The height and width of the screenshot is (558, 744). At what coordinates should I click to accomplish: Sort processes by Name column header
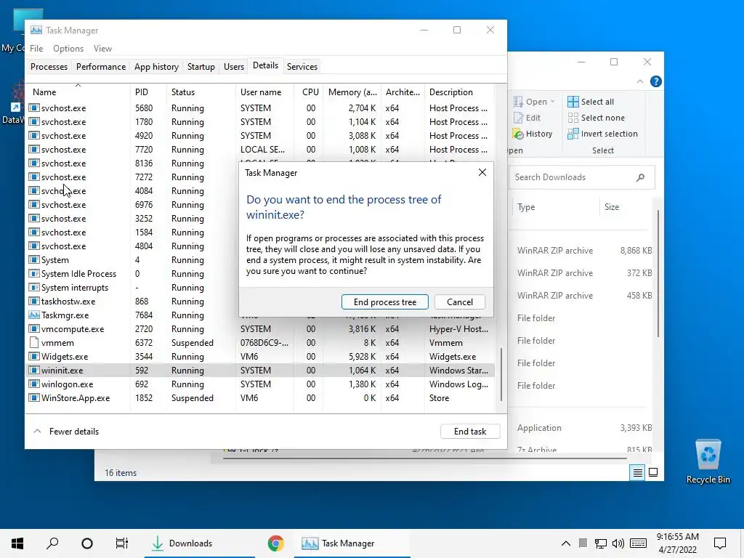point(78,92)
